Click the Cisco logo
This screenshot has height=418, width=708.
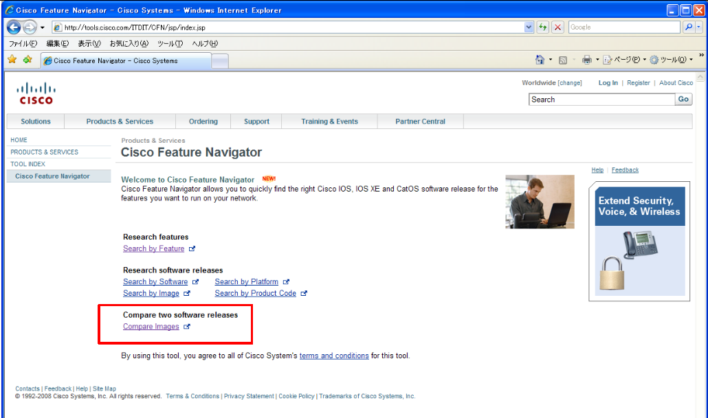click(36, 94)
